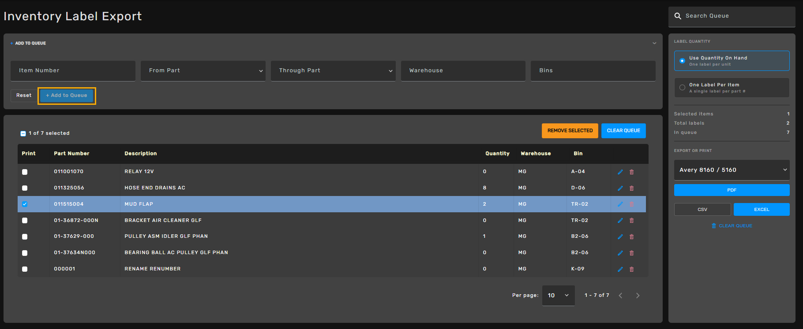This screenshot has width=803, height=329.
Task: Check the print box for 01-37634N000
Action: (25, 253)
